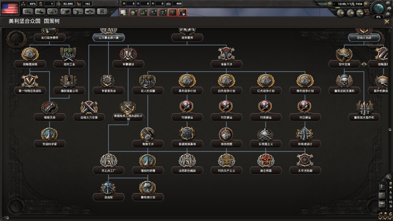Select the 准备干涉 focus

pos(226,58)
